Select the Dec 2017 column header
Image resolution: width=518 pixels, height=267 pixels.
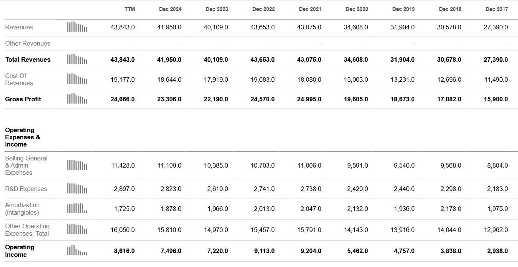[497, 9]
